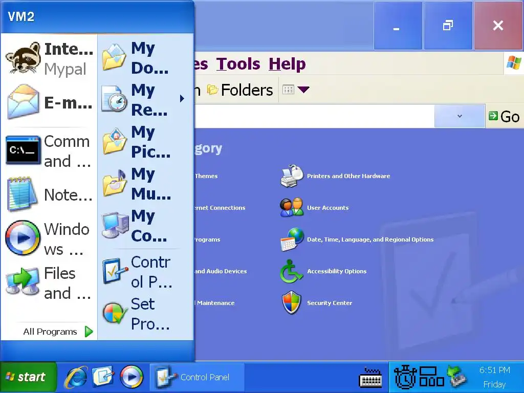Click the taskbar clock showing 6:51 PM
Screen dimensions: 524x393
[x=495, y=370]
